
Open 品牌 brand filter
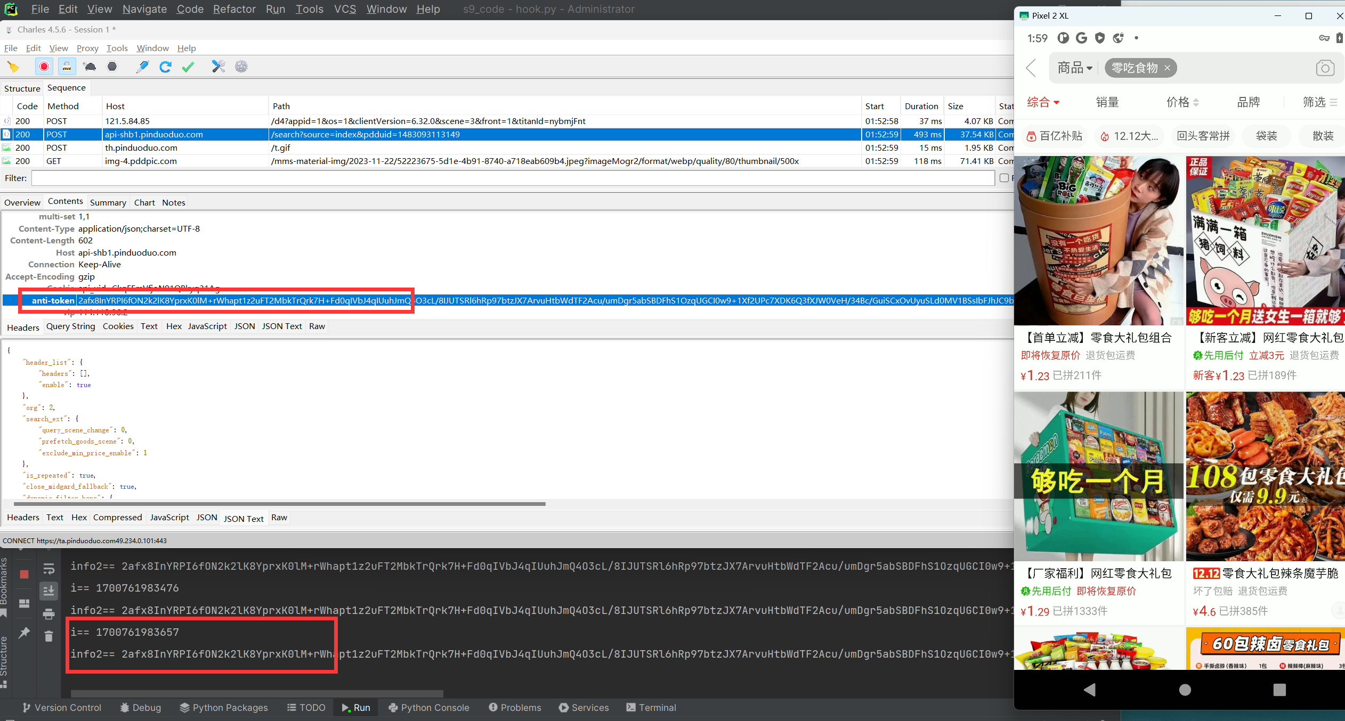tap(1248, 102)
